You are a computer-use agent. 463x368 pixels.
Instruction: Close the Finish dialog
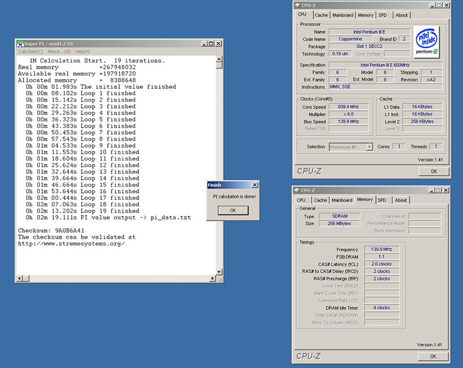[255, 185]
